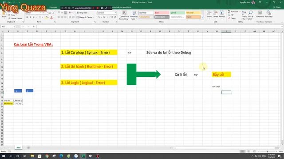The image size is (284, 159).
Task: Open Format as Table menu
Action: (134, 15)
